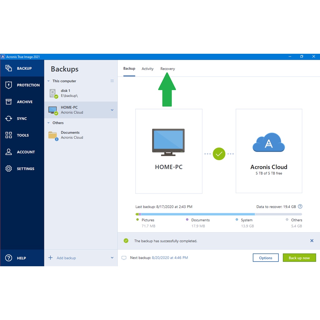Image resolution: width=320 pixels, height=320 pixels.
Task: Click the 5.4 GB Others size value
Action: coord(297,226)
